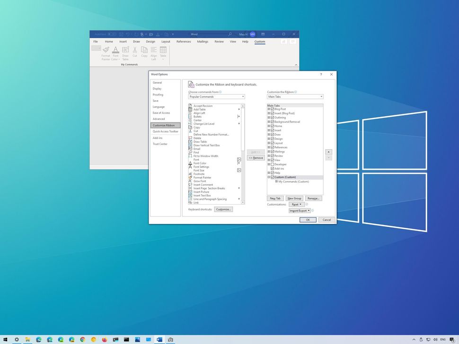The image size is (459, 344).
Task: Open the Popular Commands dropdown
Action: click(x=243, y=96)
